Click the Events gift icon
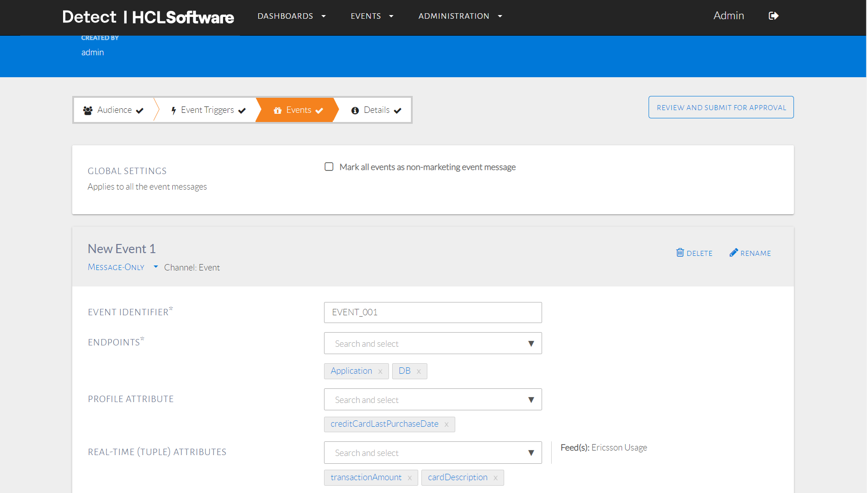Screen dimensions: 867x493 point(277,110)
